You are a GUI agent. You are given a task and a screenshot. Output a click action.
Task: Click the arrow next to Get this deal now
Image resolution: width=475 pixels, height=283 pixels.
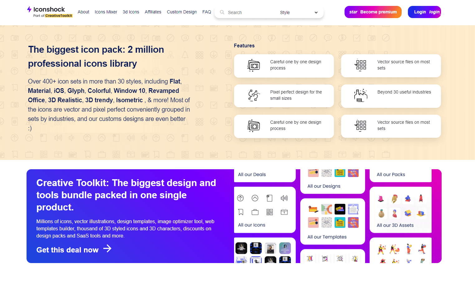pyautogui.click(x=107, y=249)
